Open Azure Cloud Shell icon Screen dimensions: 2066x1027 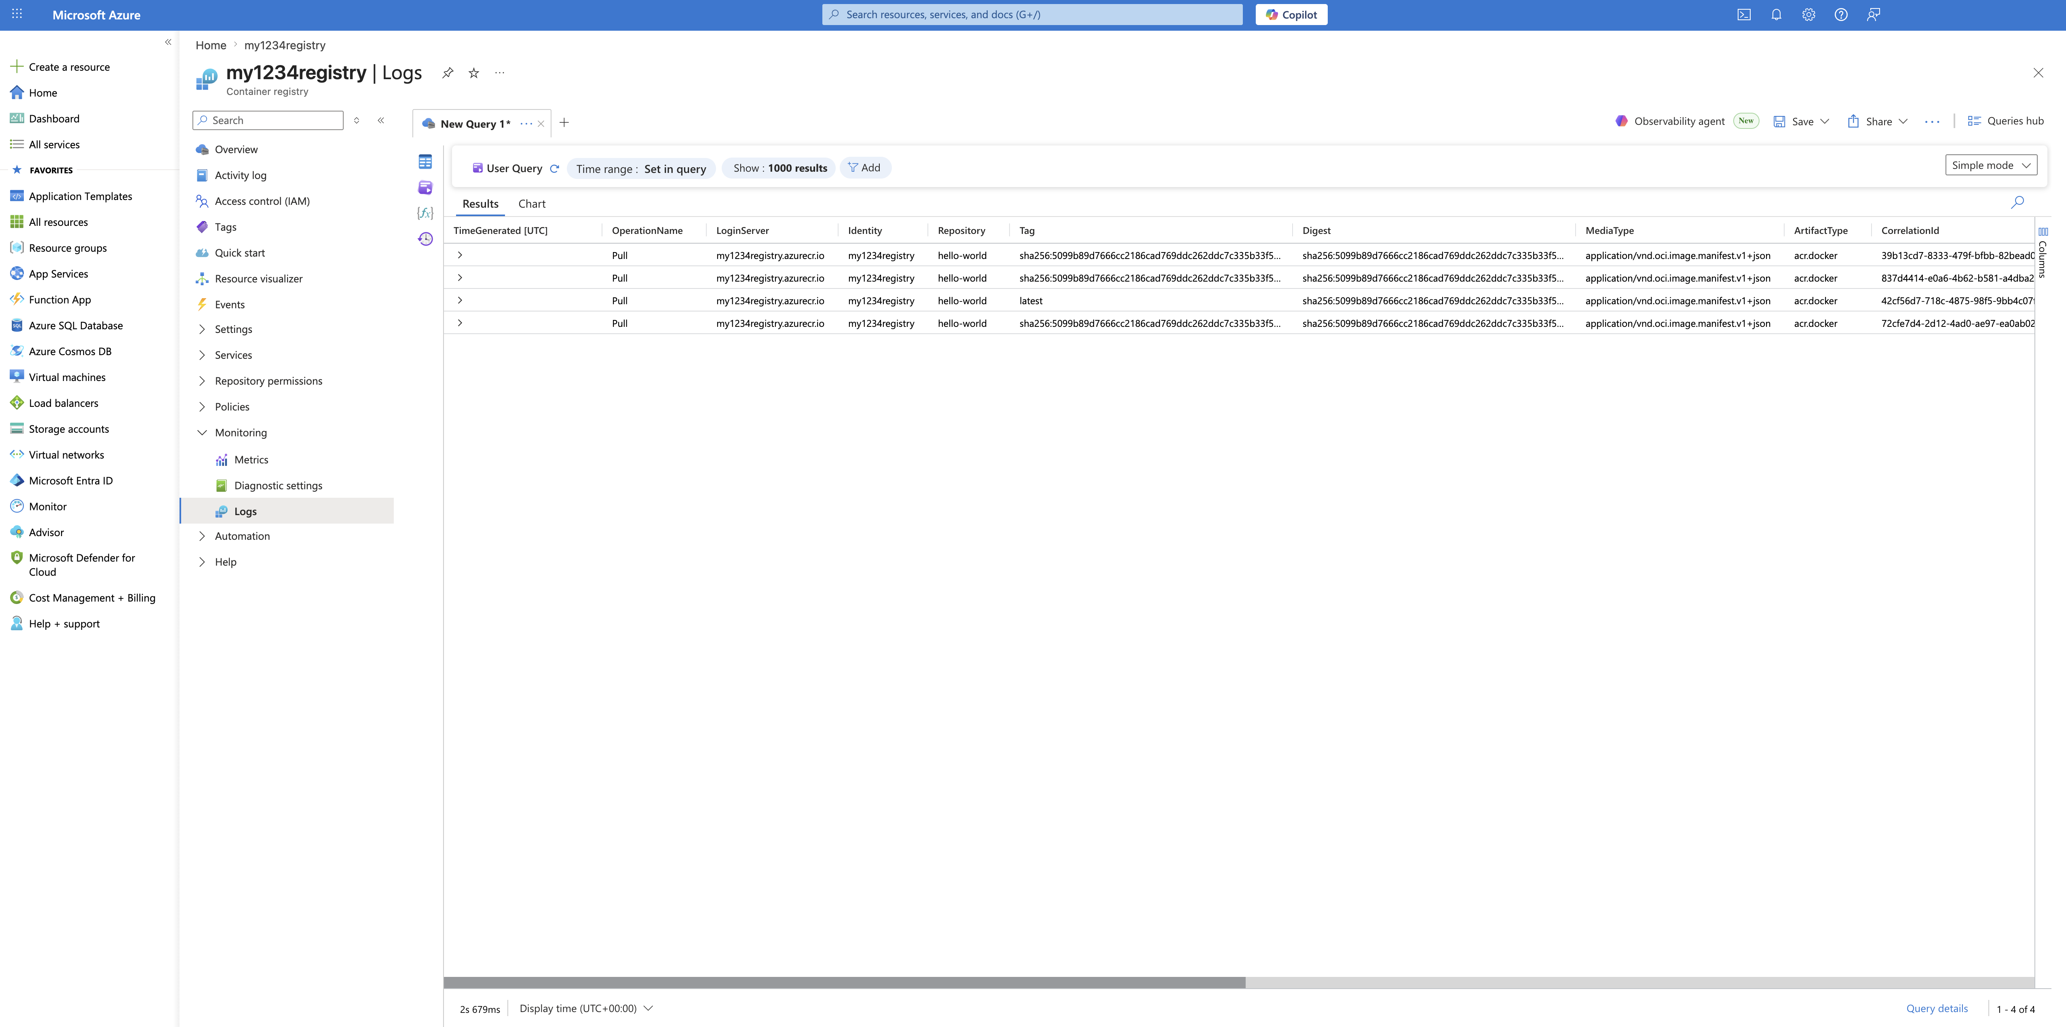tap(1744, 15)
